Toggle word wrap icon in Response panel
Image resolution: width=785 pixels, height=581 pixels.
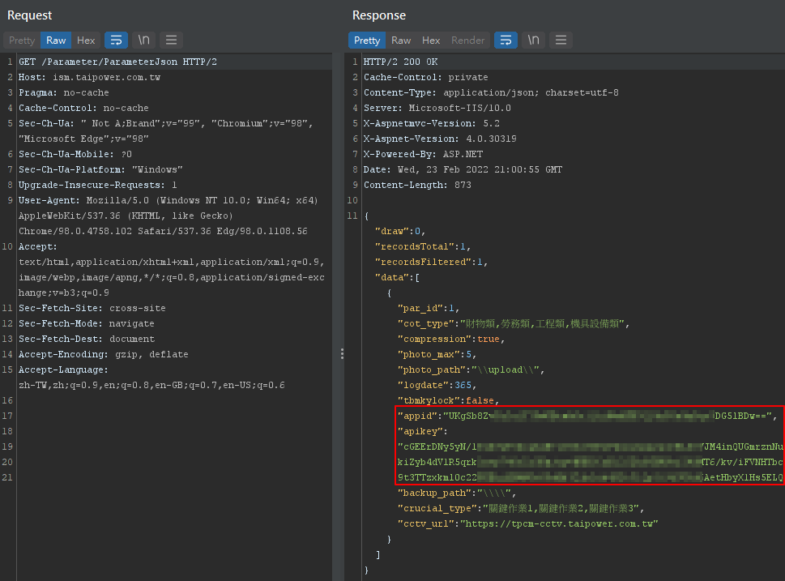(506, 40)
